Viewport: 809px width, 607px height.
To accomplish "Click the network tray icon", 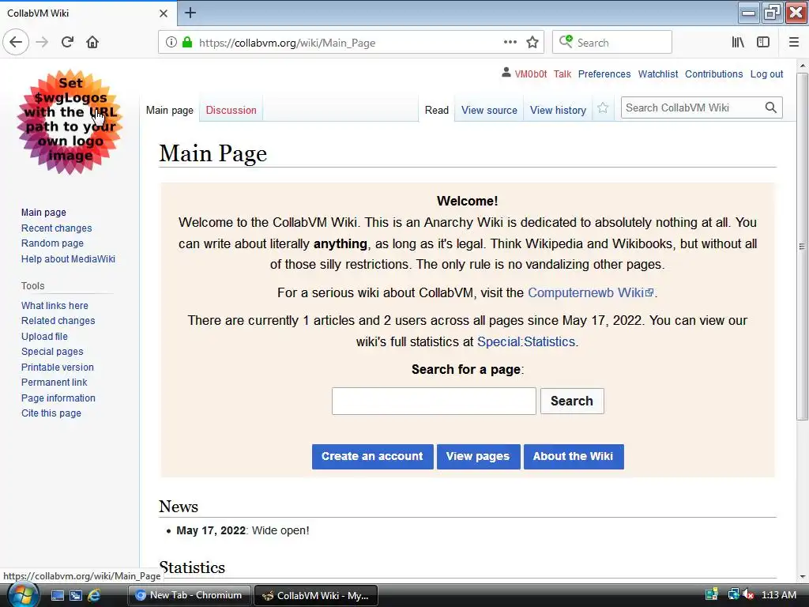I will tap(733, 594).
